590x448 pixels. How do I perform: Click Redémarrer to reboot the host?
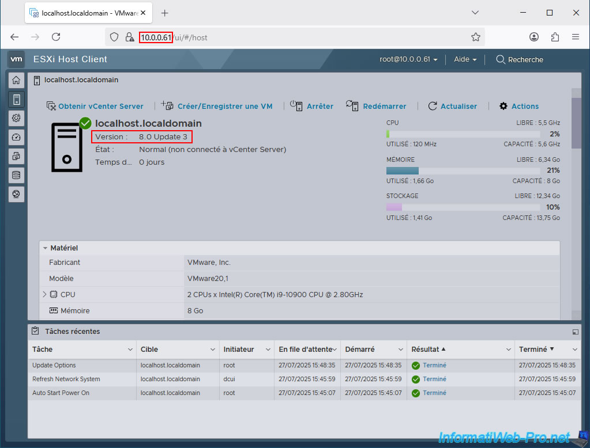(x=376, y=106)
